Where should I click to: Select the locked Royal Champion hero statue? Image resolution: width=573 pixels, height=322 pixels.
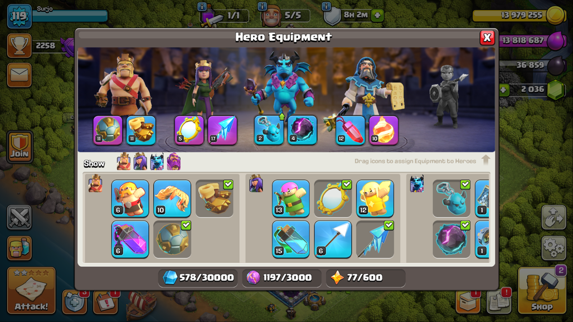(447, 96)
